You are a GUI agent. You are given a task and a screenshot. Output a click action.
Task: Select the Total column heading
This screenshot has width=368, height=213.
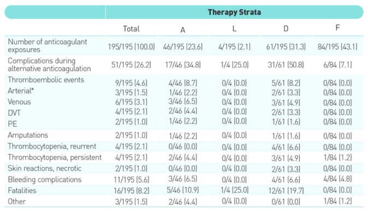131,29
